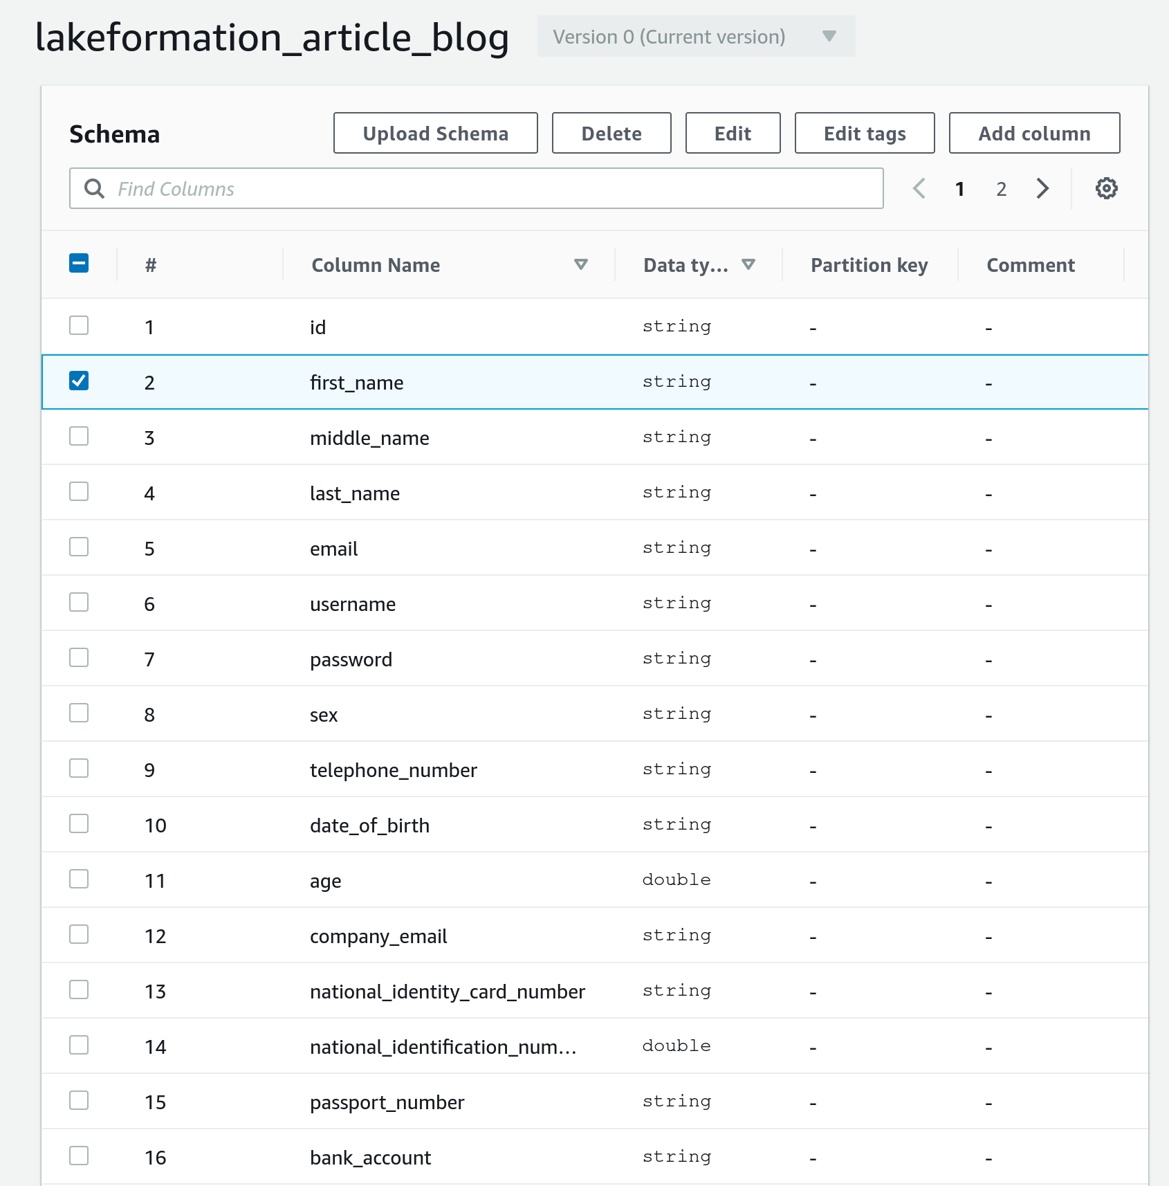Viewport: 1169px width, 1186px height.
Task: Click the Column Name header
Action: tap(376, 265)
